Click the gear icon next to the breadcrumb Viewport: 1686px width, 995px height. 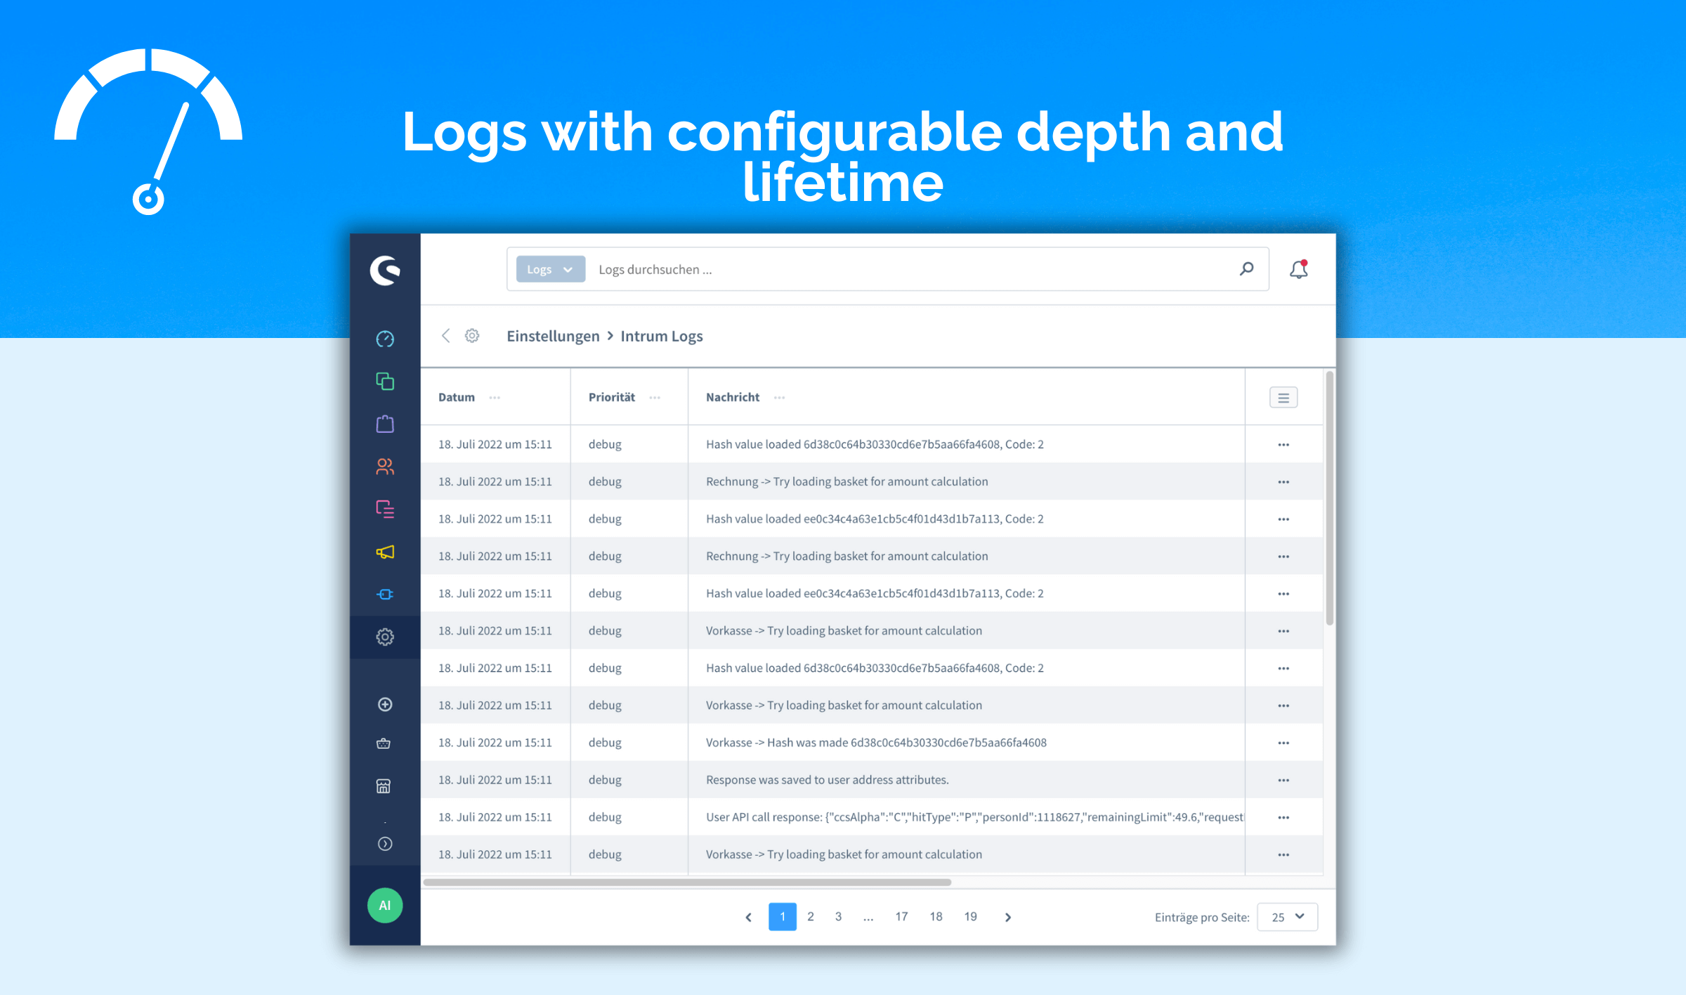coord(472,336)
